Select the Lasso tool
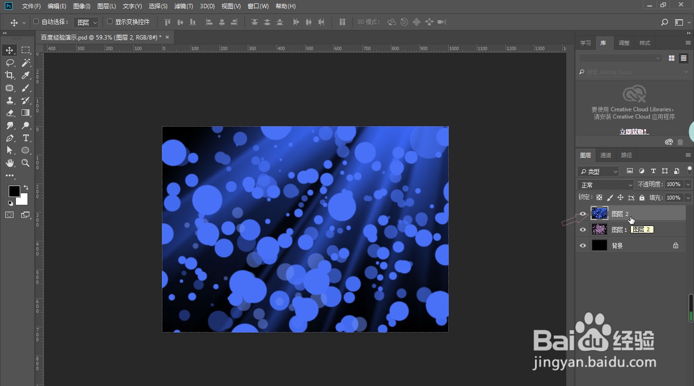The height and width of the screenshot is (386, 694). pos(10,63)
